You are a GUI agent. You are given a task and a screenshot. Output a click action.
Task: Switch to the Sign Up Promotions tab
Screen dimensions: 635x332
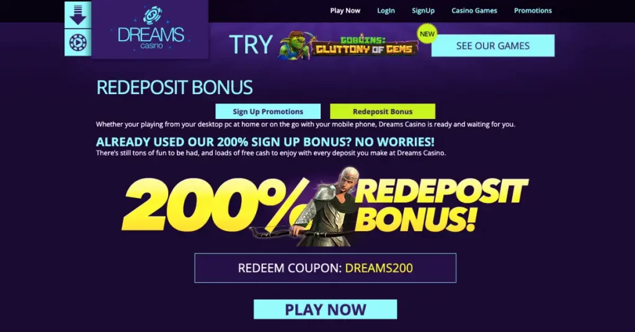268,111
